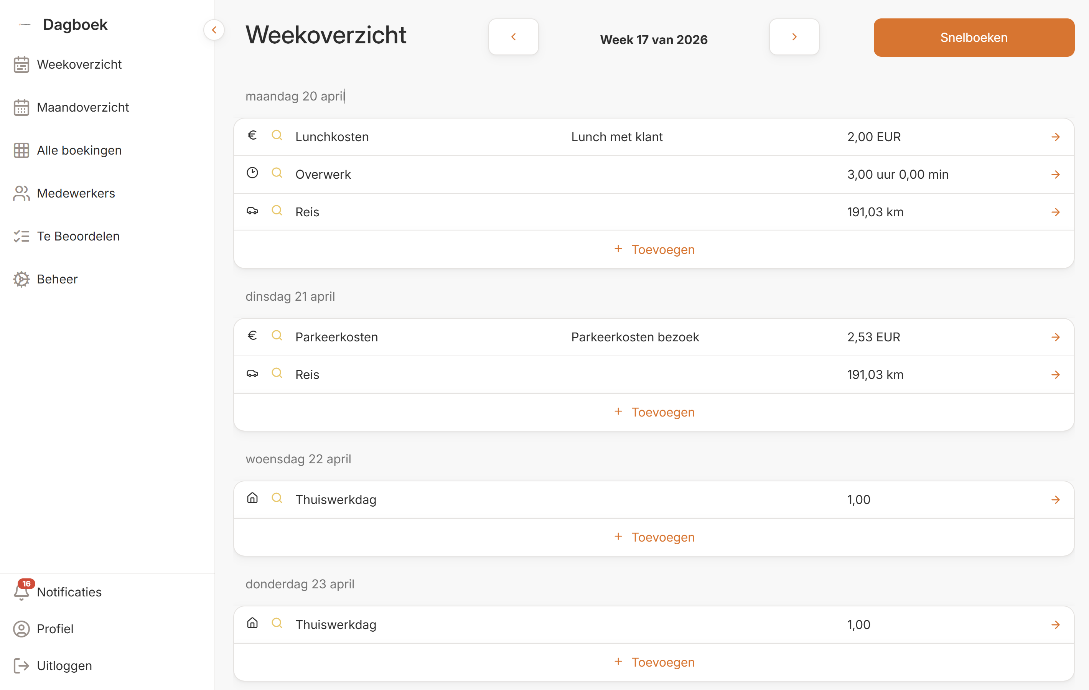This screenshot has height=690, width=1089.
Task: Collapse the sidebar with the chevron button
Action: pos(214,30)
